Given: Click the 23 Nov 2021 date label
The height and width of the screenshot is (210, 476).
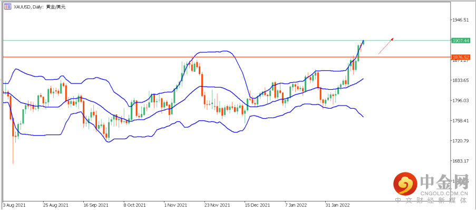Looking at the screenshot, I should 217,205.
